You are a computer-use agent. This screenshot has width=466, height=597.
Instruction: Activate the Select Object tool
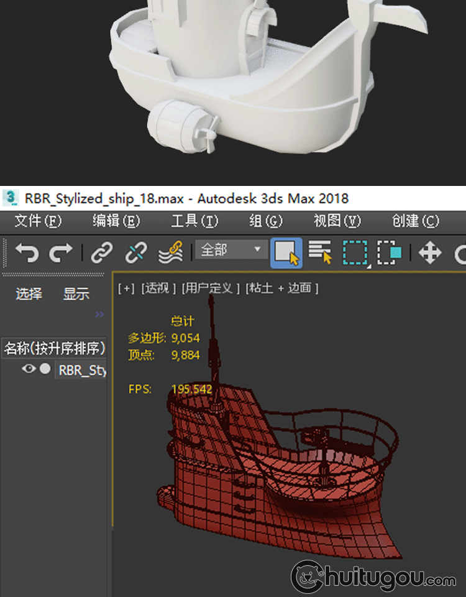tap(286, 252)
